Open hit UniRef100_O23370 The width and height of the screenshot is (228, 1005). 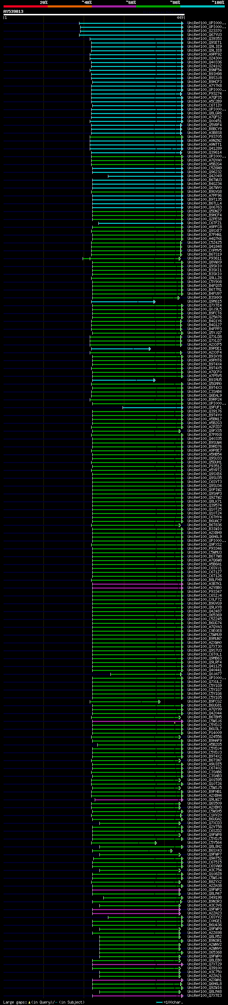pyautogui.click(x=204, y=31)
